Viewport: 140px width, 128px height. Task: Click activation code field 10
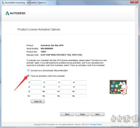pos(51,91)
